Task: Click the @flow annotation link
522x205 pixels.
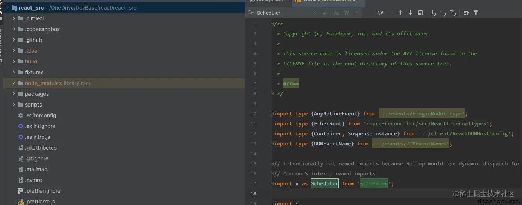Action: point(291,83)
